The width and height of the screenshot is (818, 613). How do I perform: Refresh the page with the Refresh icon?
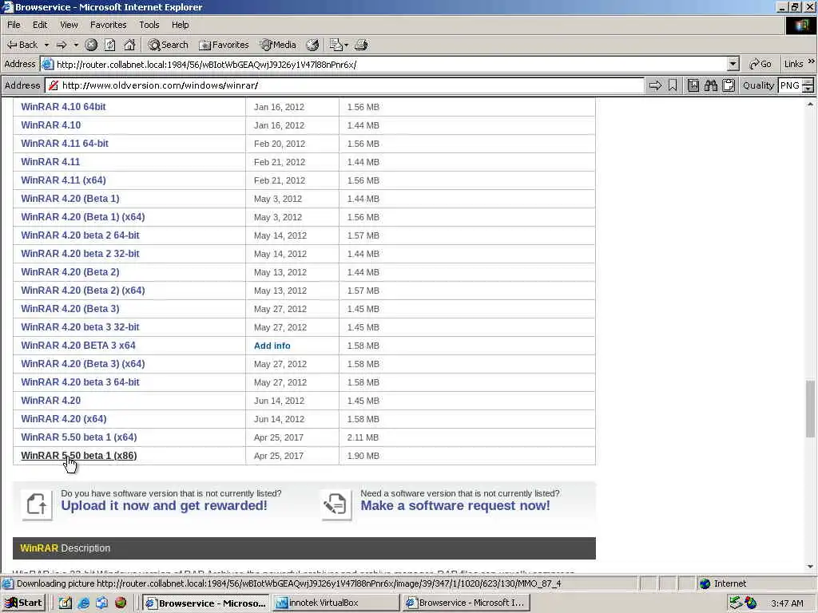click(109, 45)
